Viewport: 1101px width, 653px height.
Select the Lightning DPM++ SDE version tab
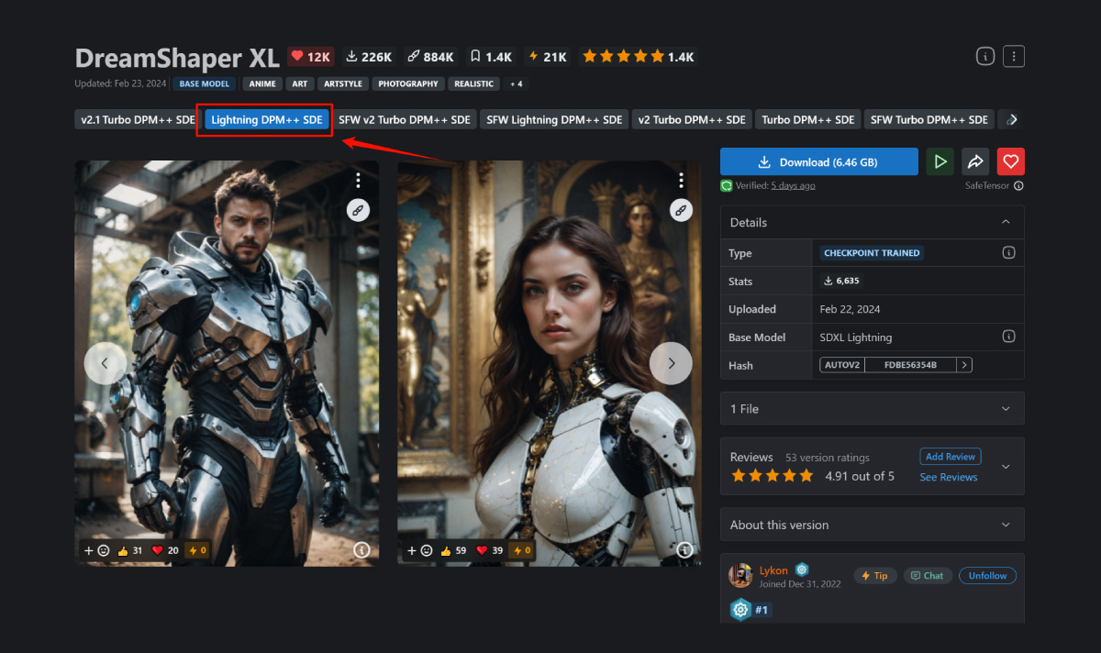pyautogui.click(x=267, y=119)
